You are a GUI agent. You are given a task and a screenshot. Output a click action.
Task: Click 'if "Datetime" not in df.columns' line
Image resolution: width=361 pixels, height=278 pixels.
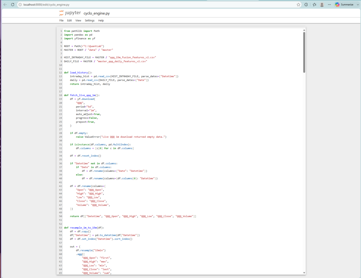click(94, 163)
